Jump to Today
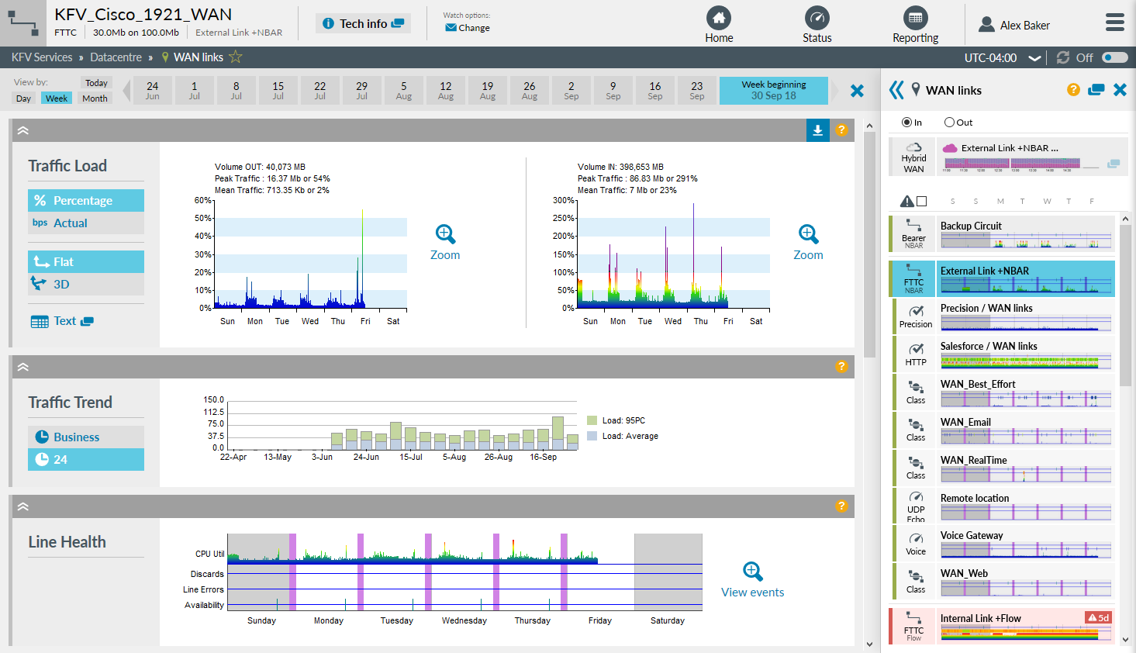 coord(96,83)
